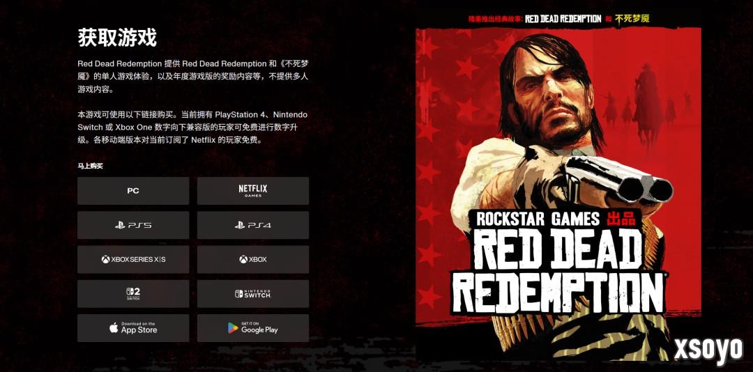Image resolution: width=753 pixels, height=372 pixels.
Task: Click the Google Play triangle icon
Action: click(x=233, y=328)
